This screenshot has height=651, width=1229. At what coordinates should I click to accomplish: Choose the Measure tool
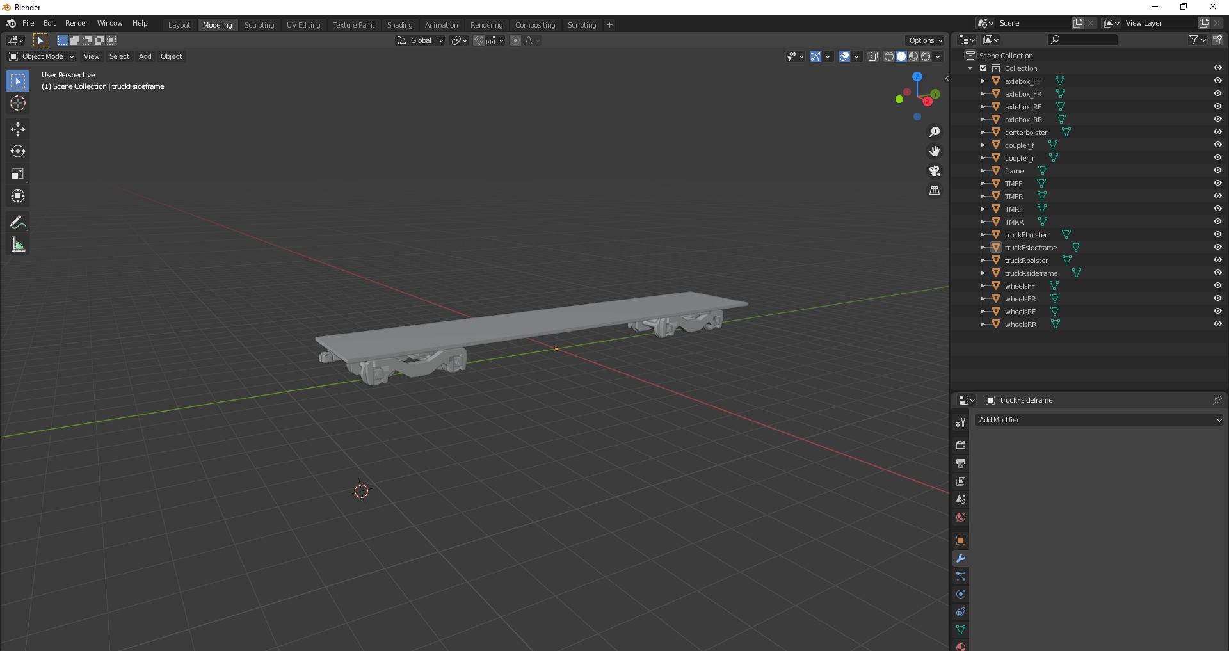(18, 245)
